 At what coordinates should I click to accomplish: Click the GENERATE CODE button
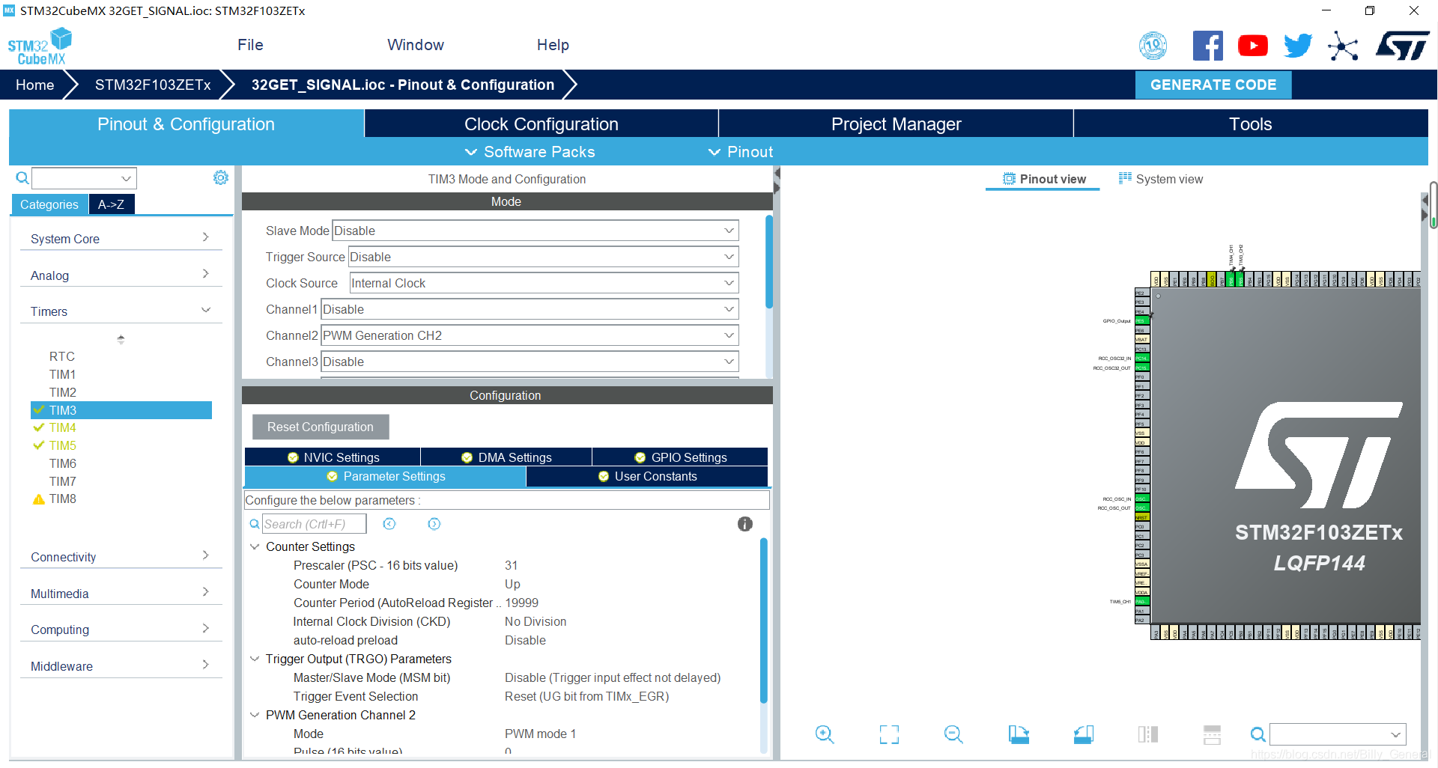coord(1213,85)
